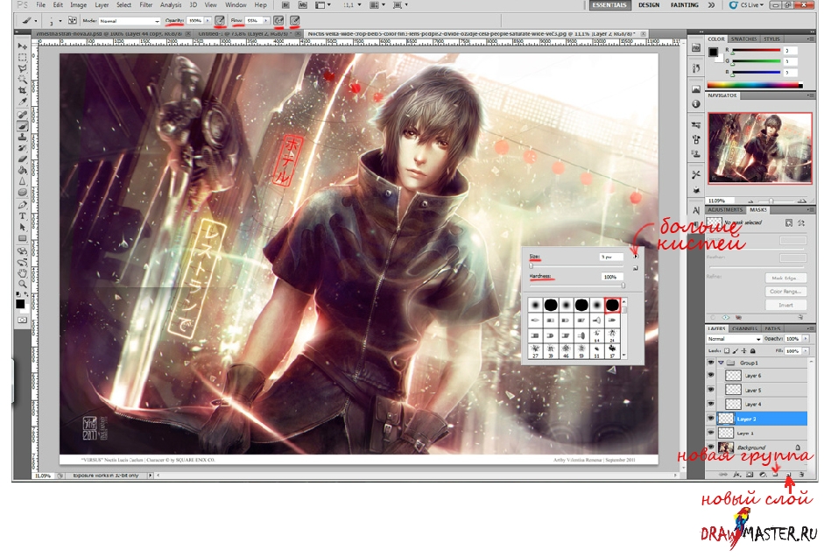
Task: Open the Layer menu
Action: tap(102, 4)
